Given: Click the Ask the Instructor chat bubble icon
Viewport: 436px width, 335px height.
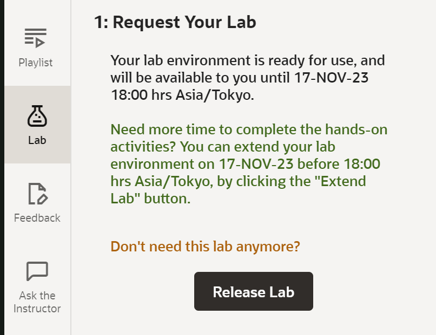Looking at the screenshot, I should pyautogui.click(x=37, y=271).
